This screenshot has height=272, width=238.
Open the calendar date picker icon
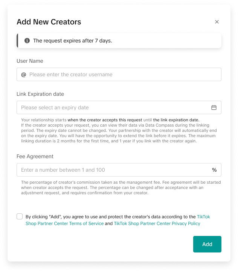(x=214, y=107)
